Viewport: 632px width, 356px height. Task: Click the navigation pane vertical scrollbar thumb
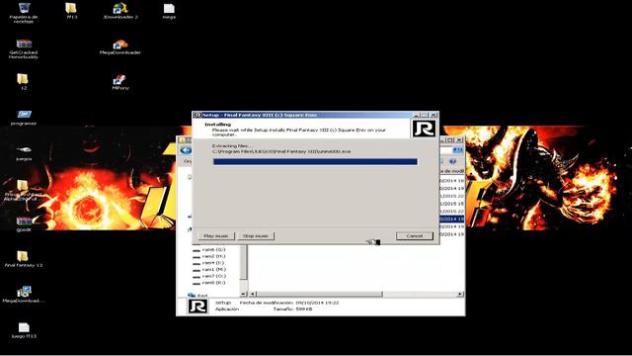244,261
